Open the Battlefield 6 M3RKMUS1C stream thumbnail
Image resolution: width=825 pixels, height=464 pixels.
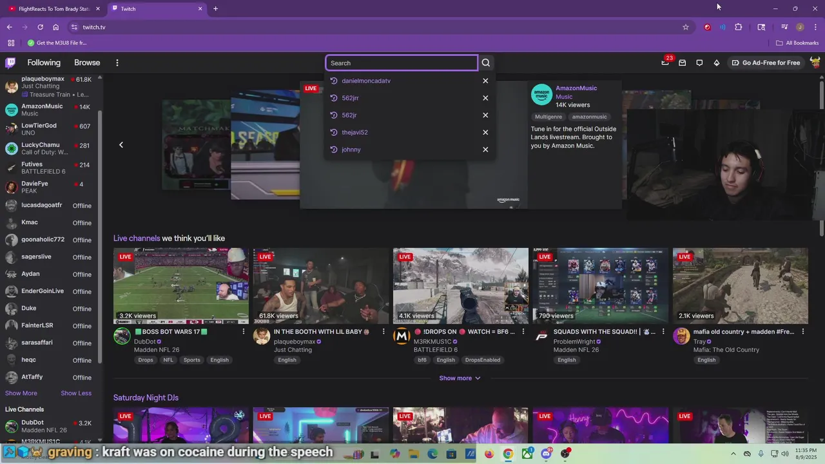[x=461, y=286]
